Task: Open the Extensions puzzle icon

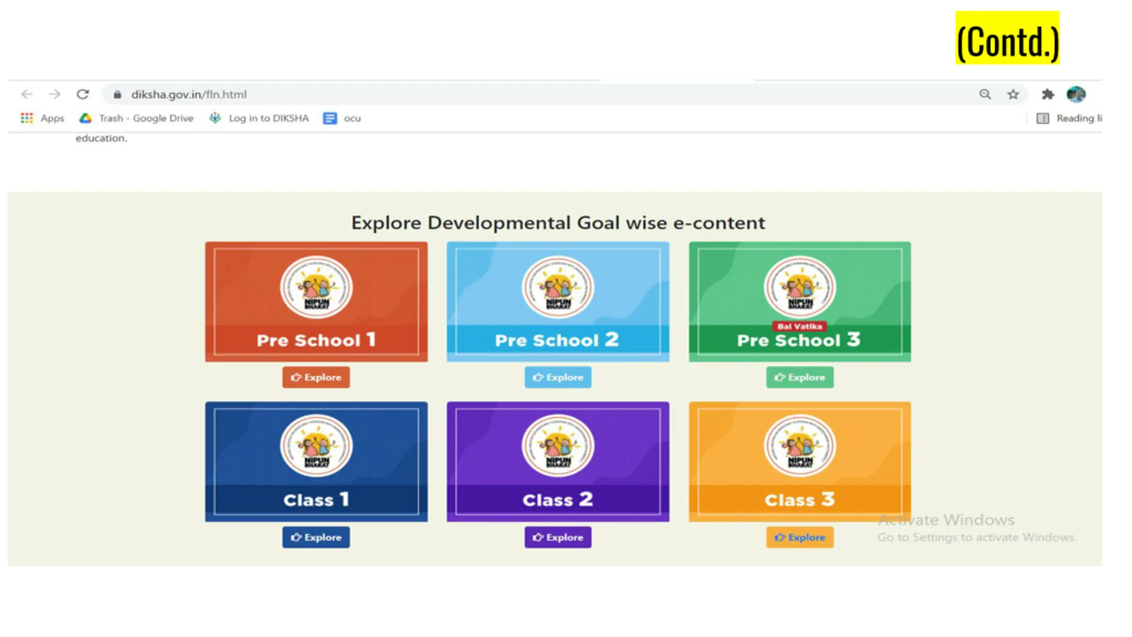Action: pos(1048,94)
